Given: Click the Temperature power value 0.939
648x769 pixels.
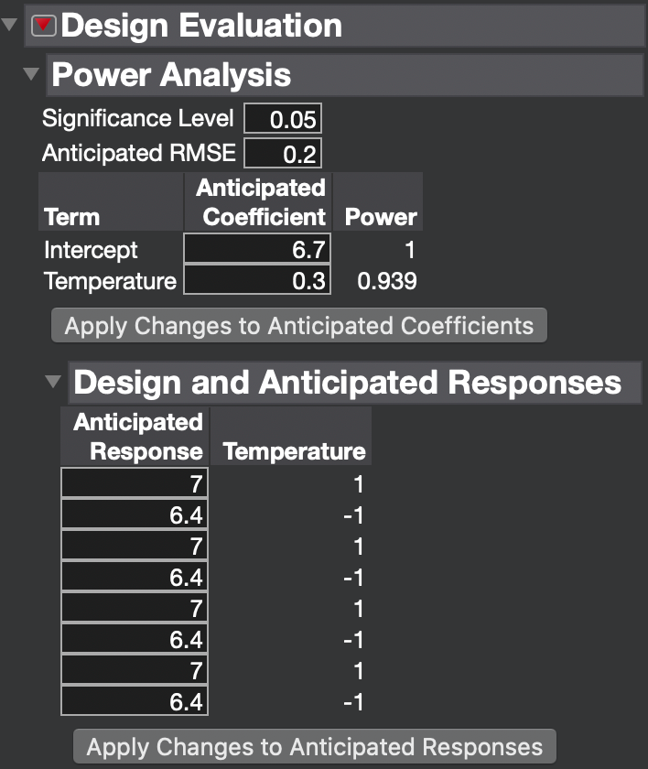Looking at the screenshot, I should [386, 281].
